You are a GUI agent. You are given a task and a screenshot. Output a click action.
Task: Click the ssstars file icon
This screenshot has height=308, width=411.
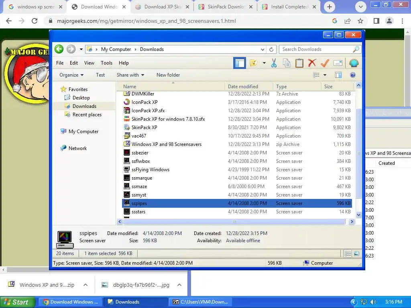[x=127, y=211]
